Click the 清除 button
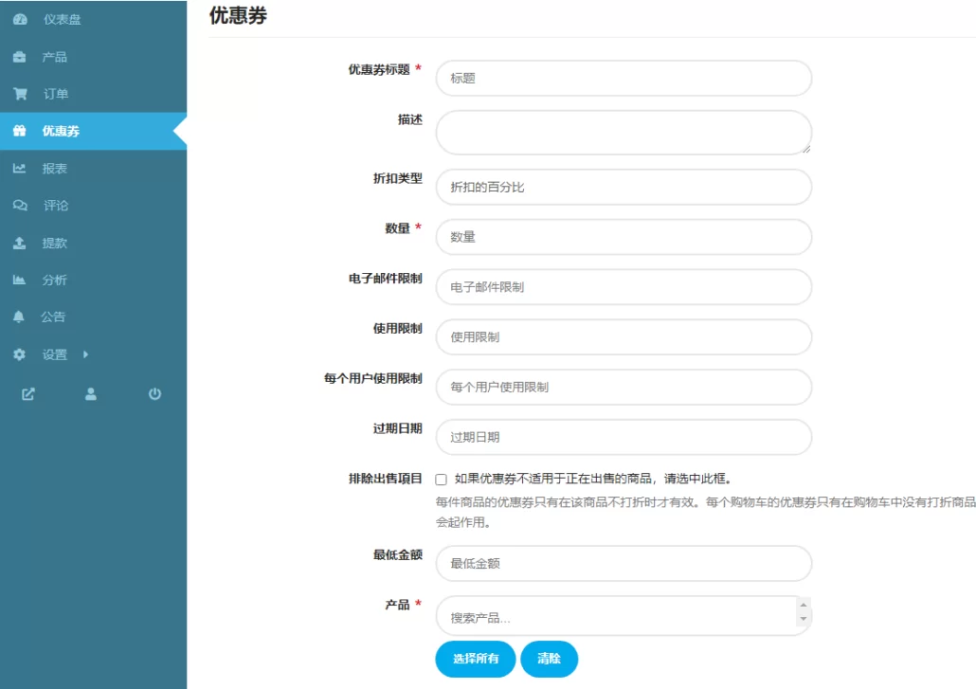The width and height of the screenshot is (976, 689). pos(549,659)
